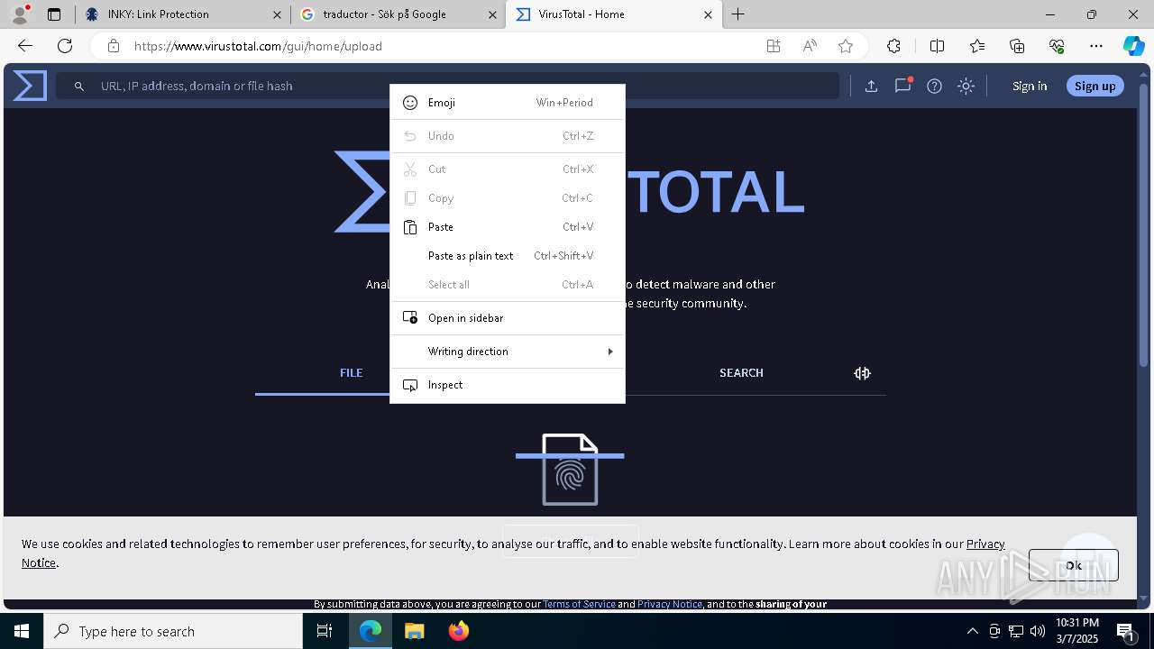Open Edge Settings and more menu
Image resolution: width=1154 pixels, height=649 pixels.
1096,46
